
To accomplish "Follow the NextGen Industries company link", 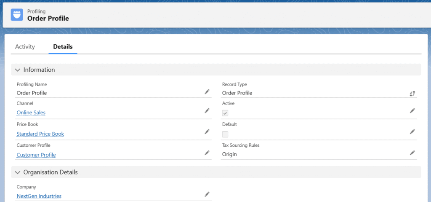I will click(39, 196).
